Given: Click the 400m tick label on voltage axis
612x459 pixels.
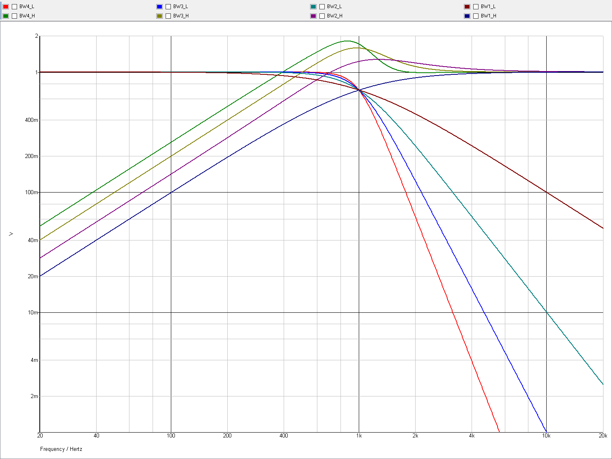Looking at the screenshot, I should [x=32, y=120].
